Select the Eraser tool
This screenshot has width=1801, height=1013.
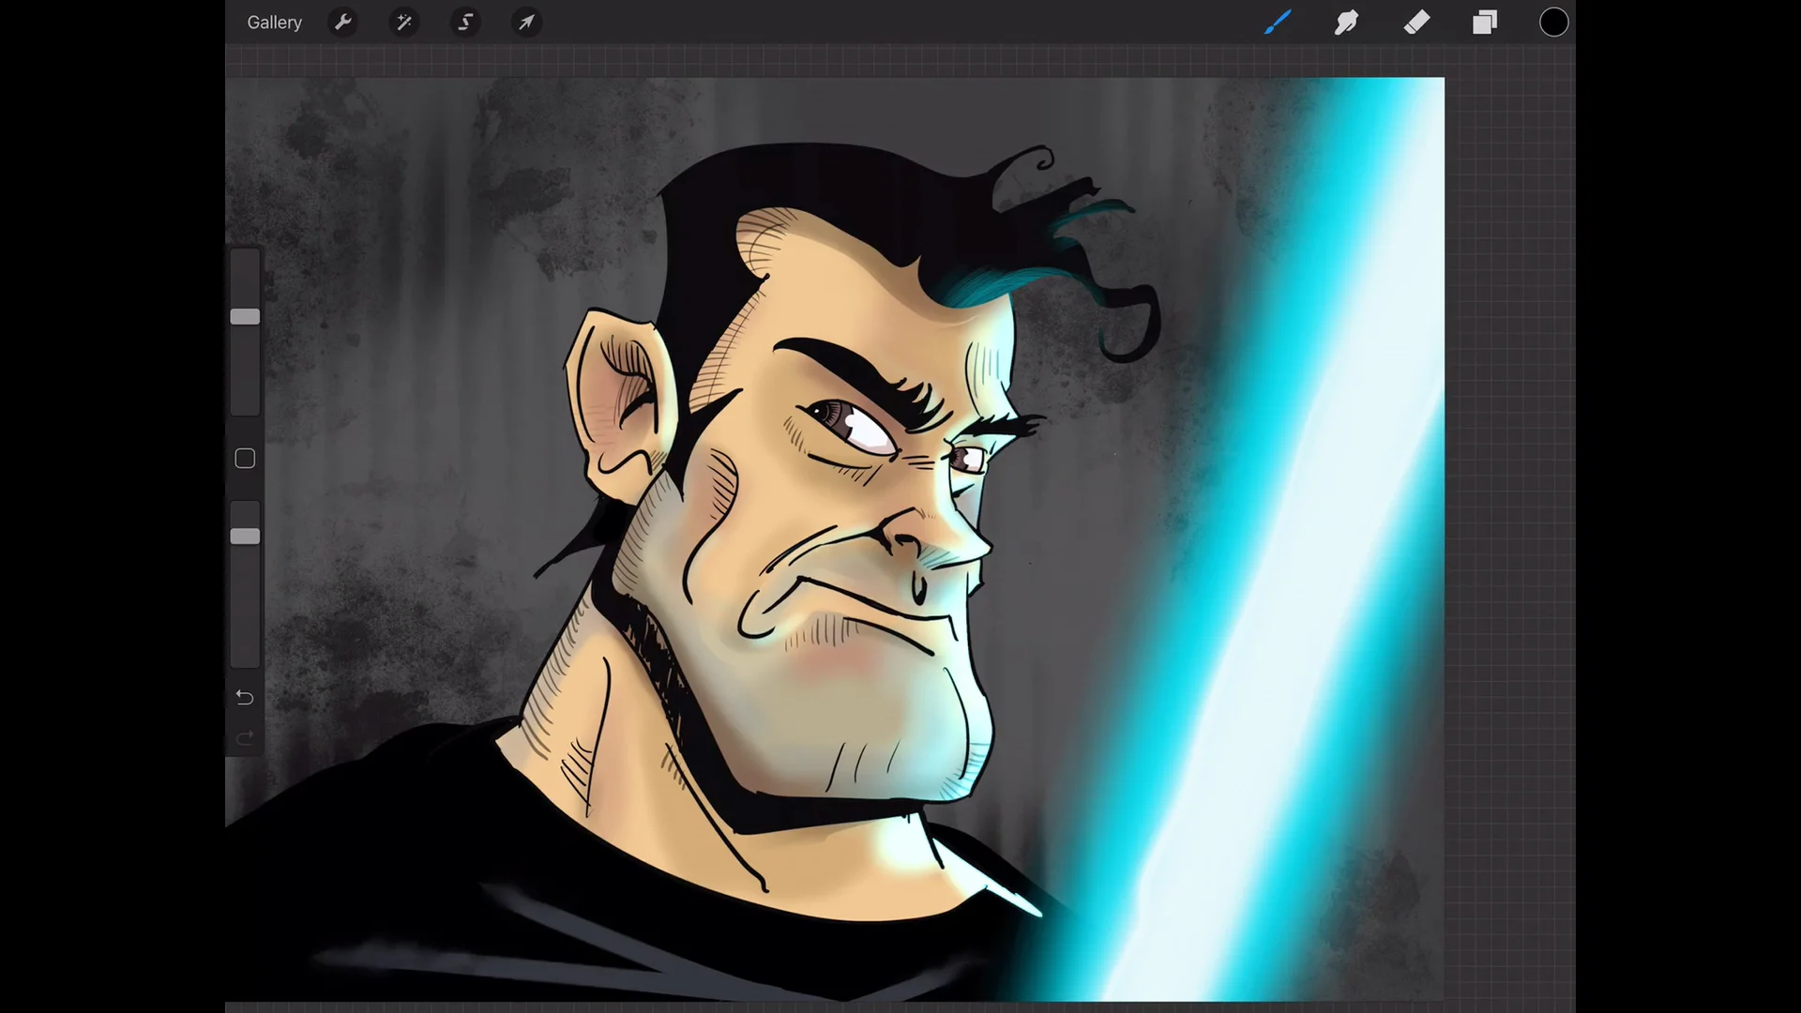point(1416,23)
